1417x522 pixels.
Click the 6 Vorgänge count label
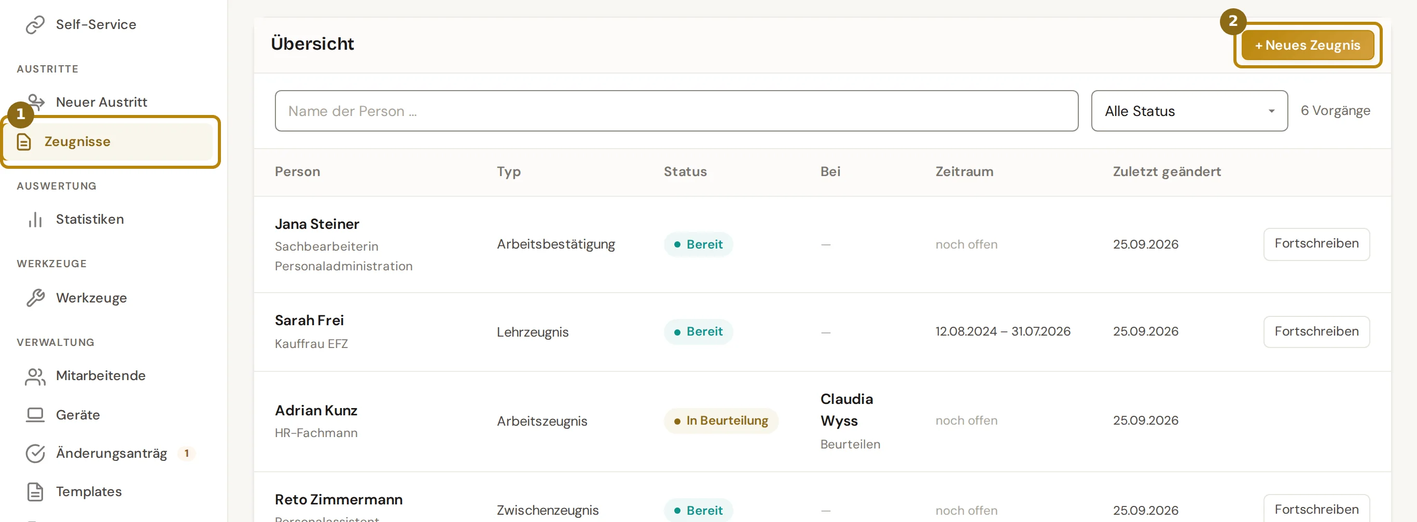point(1335,111)
